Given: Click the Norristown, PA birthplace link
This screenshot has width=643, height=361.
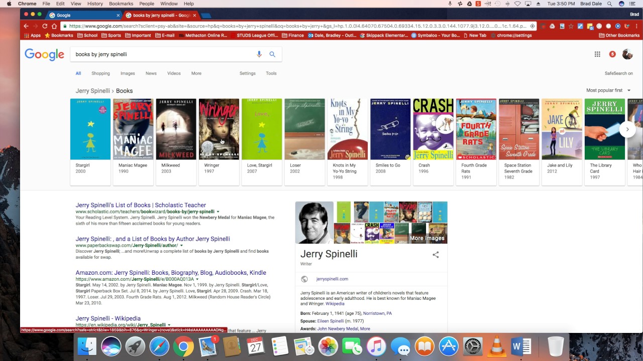Looking at the screenshot, I should pyautogui.click(x=377, y=313).
